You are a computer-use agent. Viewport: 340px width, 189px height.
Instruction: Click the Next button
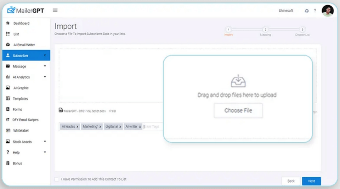click(x=311, y=181)
